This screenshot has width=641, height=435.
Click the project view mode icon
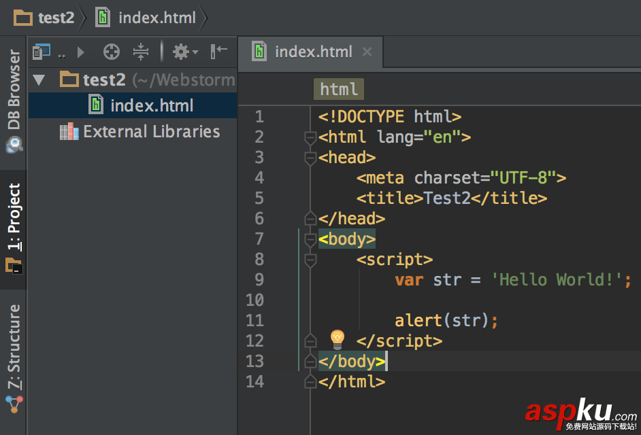pos(42,52)
